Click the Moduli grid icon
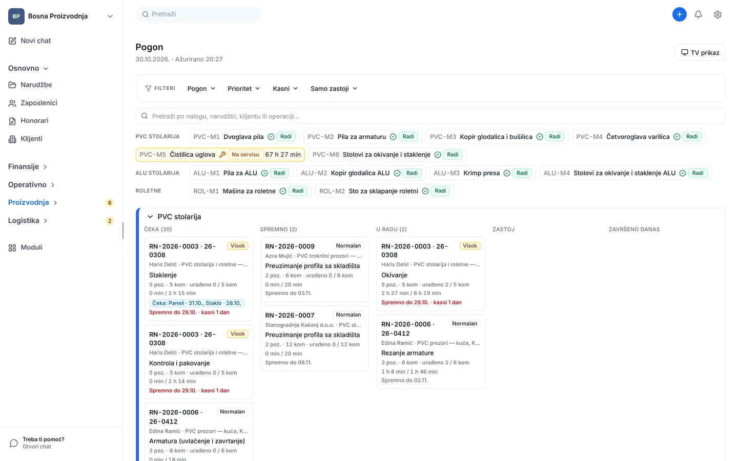738x461 pixels. (12, 247)
